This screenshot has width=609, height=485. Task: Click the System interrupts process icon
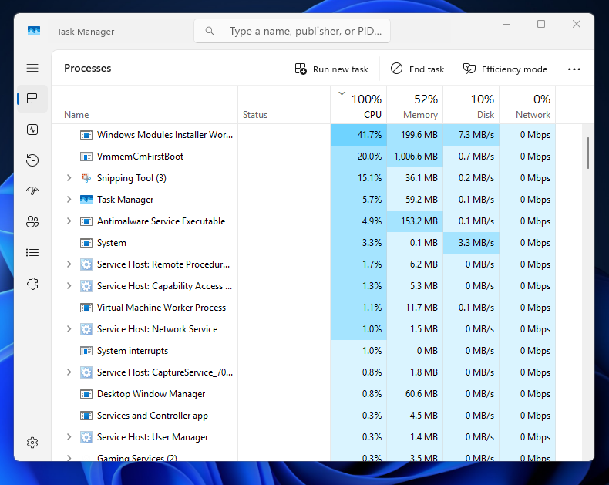(x=86, y=351)
